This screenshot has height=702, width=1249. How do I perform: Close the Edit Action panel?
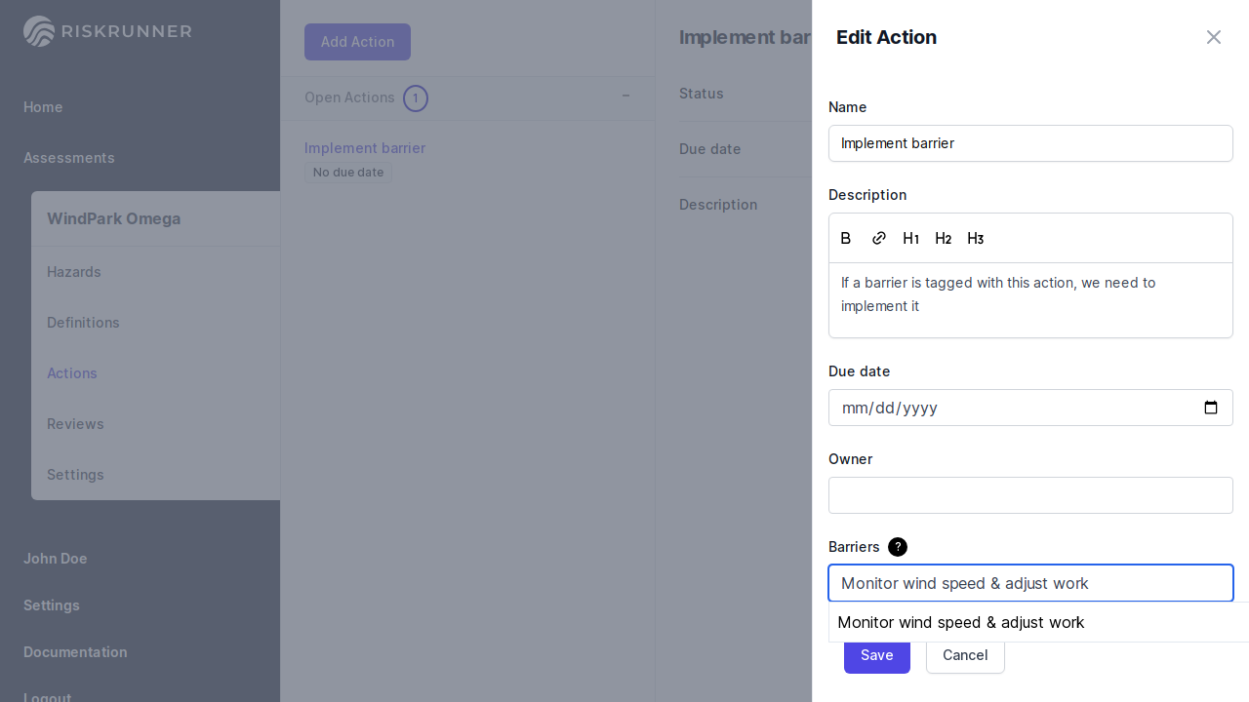point(1213,37)
